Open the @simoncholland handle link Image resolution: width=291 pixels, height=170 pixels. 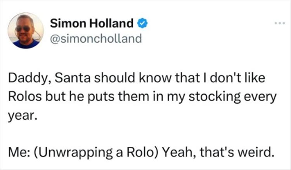click(96, 39)
